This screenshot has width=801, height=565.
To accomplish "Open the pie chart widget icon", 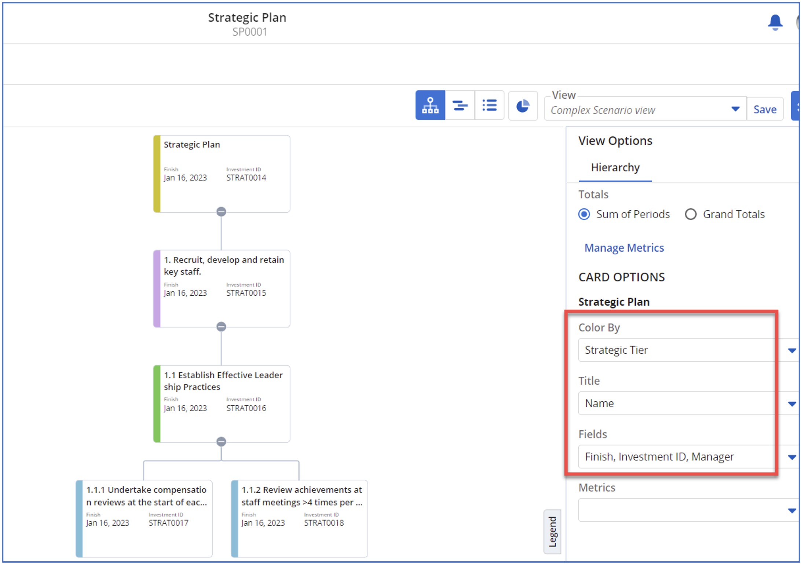I will click(x=523, y=106).
